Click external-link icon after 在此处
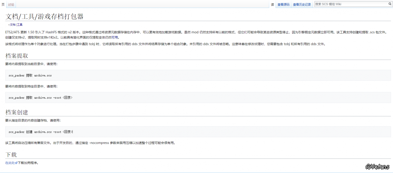 17,163
